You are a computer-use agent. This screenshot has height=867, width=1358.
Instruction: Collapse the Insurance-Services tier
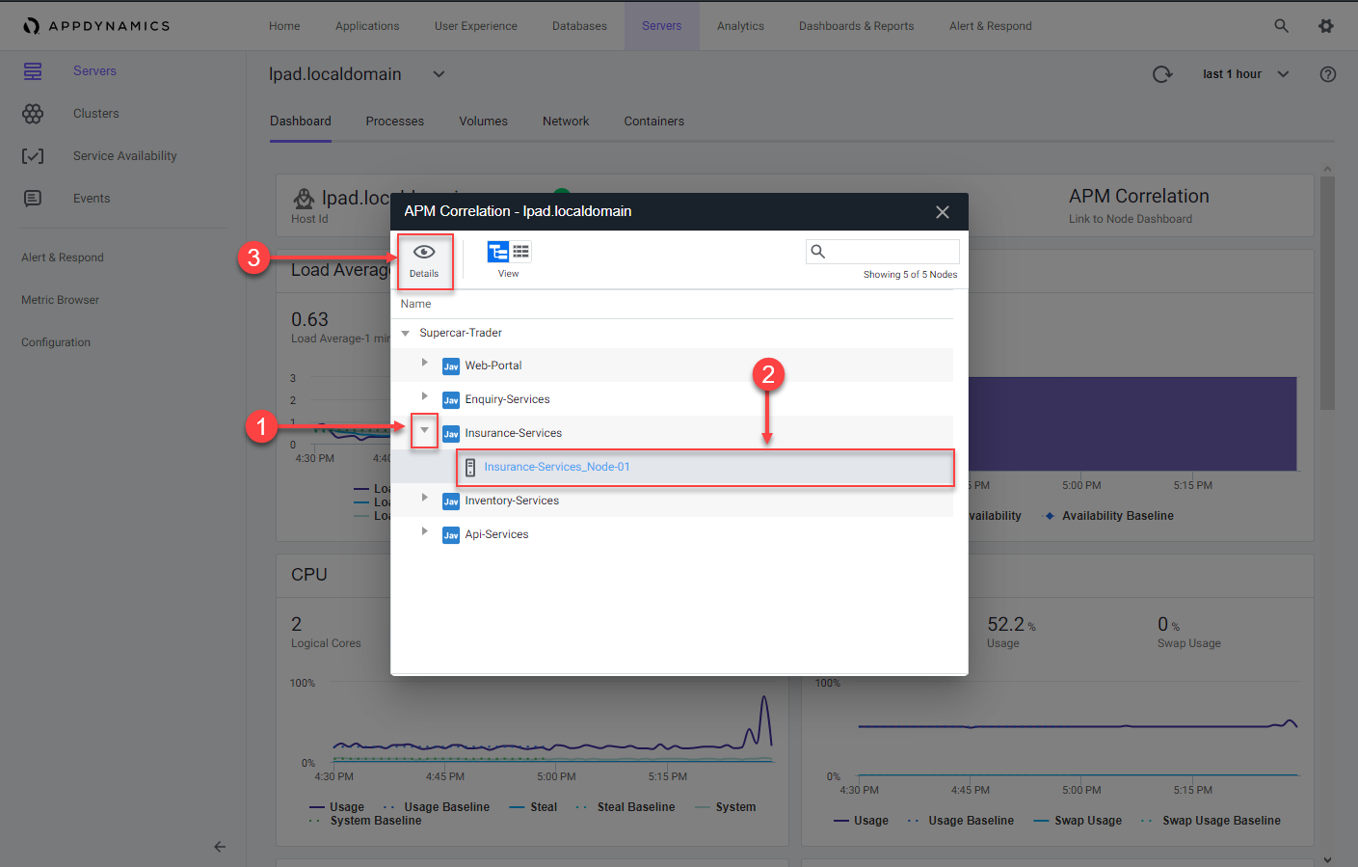pos(425,430)
